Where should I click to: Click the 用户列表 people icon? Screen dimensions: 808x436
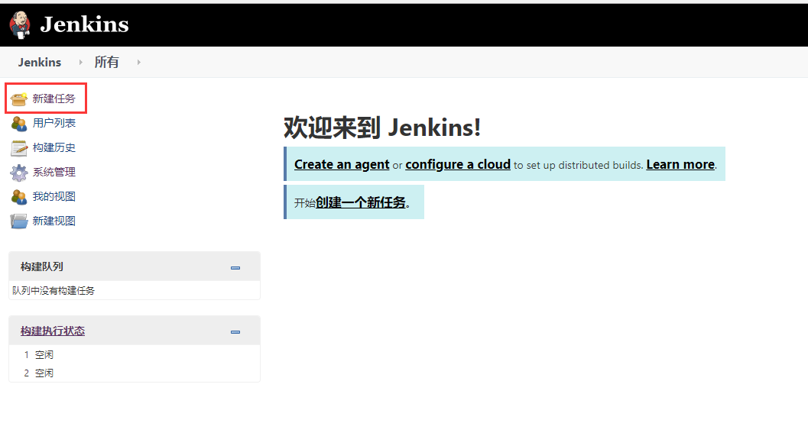[19, 124]
